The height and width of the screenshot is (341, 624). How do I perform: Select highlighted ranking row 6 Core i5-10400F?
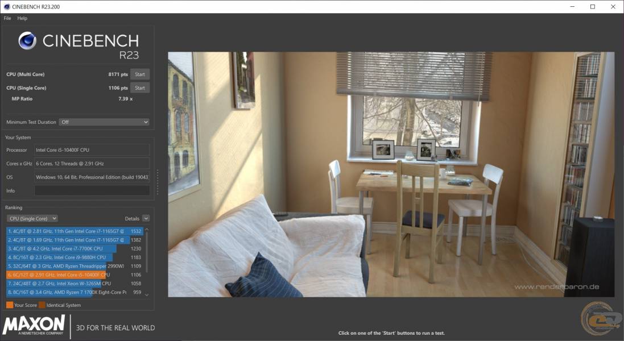pos(75,275)
